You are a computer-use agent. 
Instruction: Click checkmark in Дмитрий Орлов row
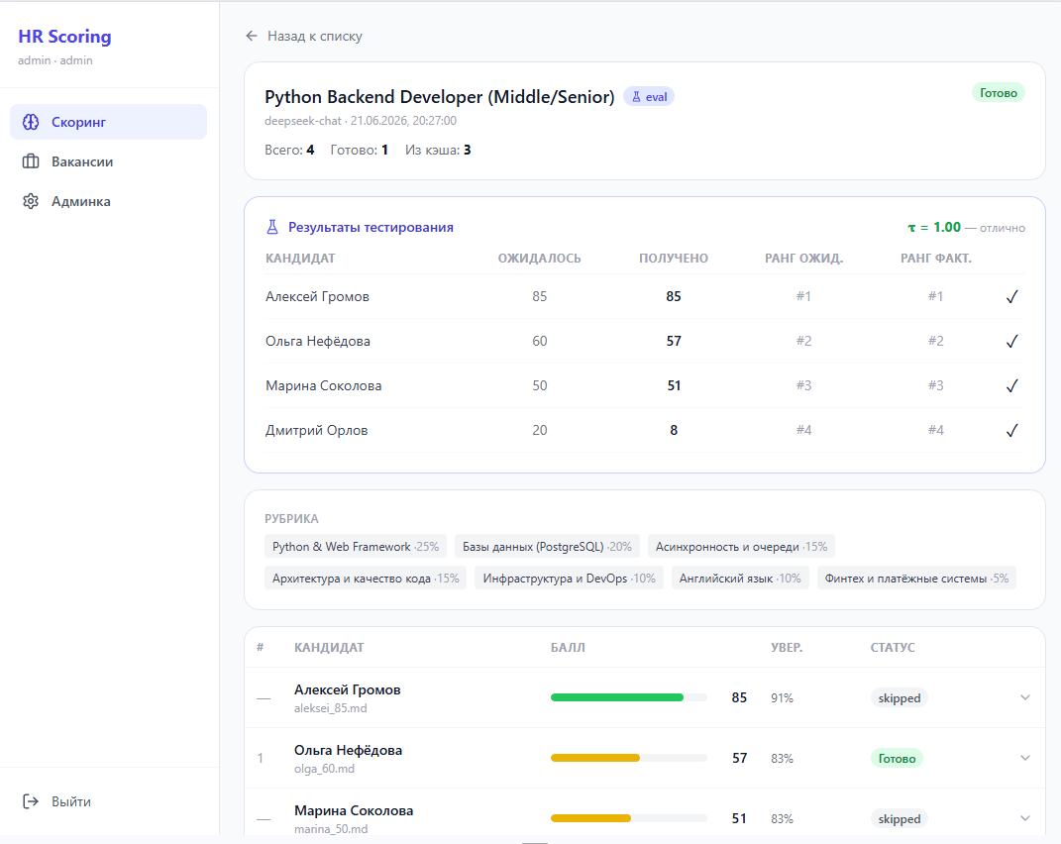click(1011, 431)
